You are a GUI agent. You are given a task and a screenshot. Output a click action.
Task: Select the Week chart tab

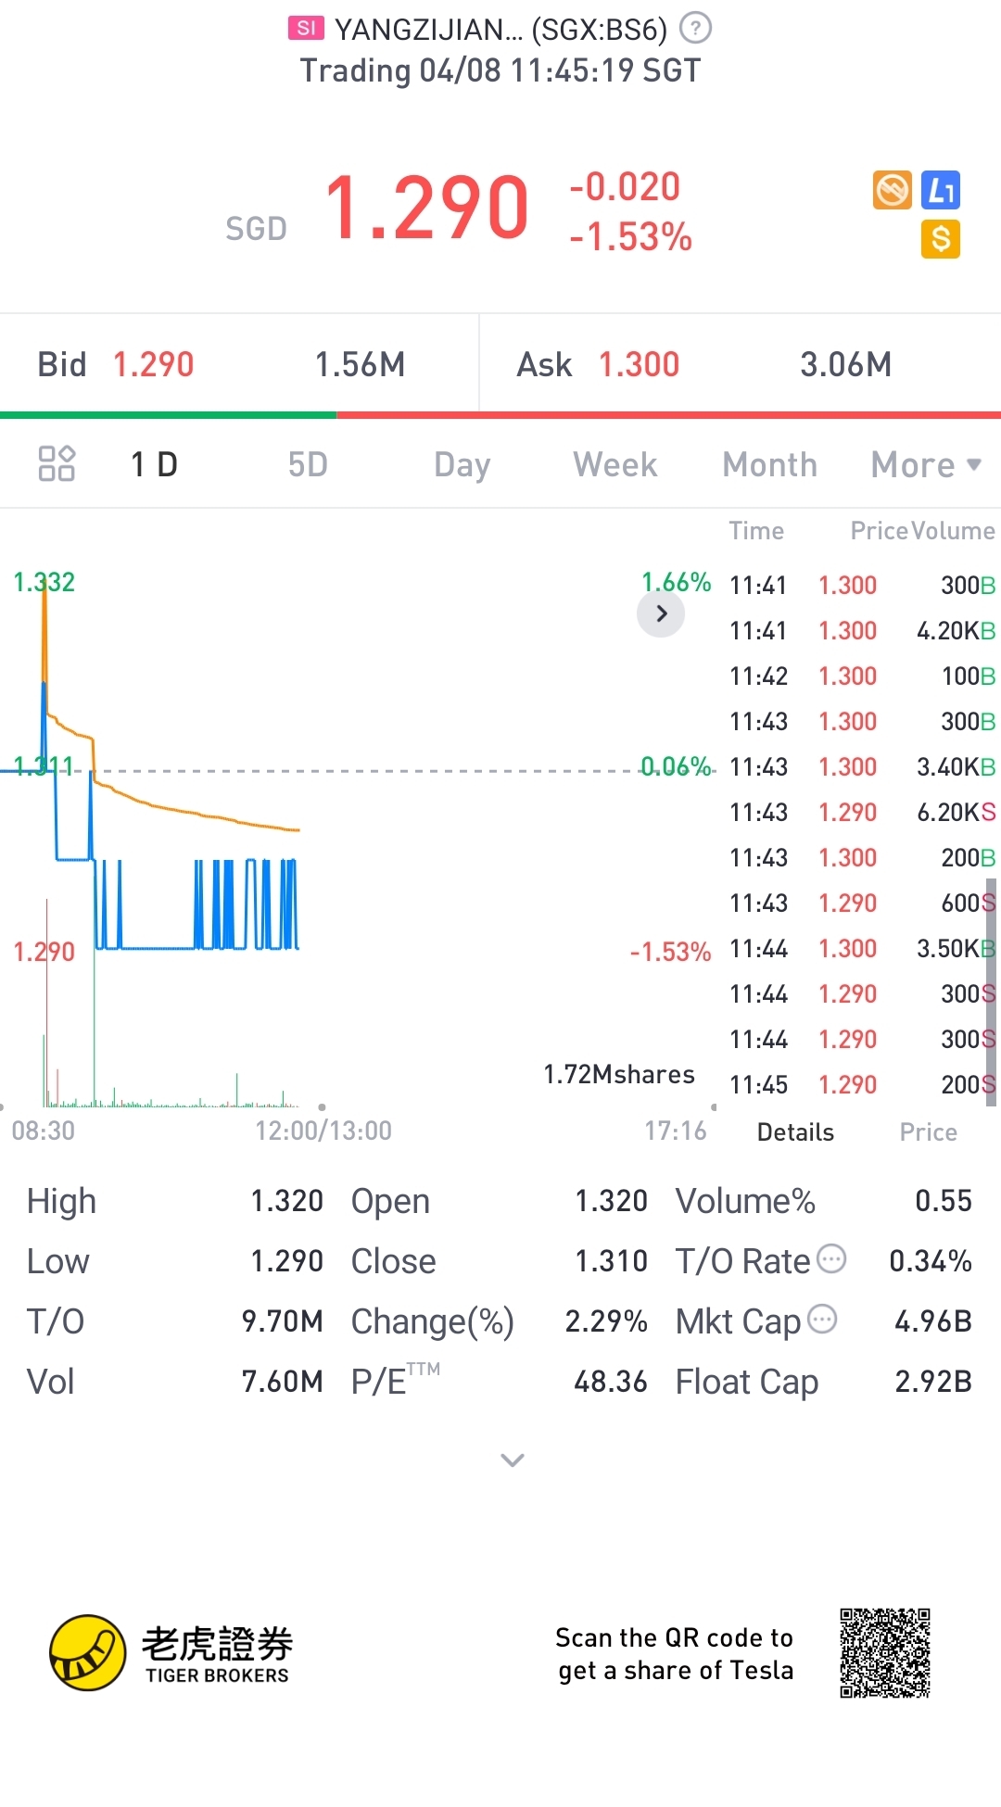coord(615,464)
